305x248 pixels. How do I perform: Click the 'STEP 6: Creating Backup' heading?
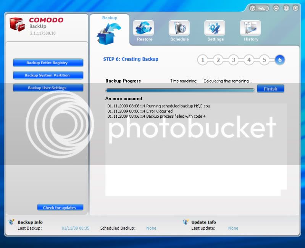tap(131, 59)
